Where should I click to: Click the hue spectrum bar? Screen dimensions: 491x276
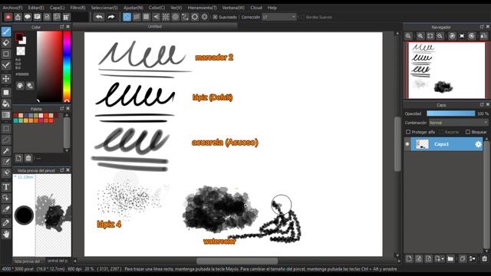[67, 66]
